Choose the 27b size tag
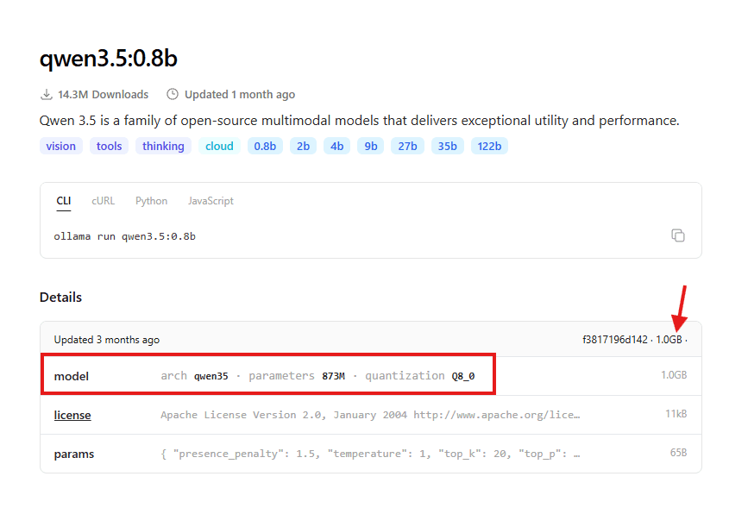Image resolution: width=748 pixels, height=514 pixels. click(x=407, y=146)
